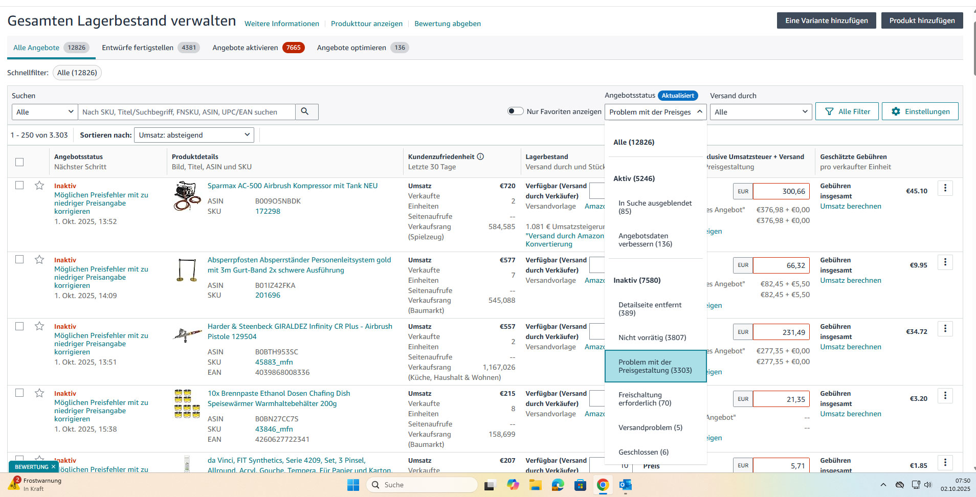Viewport: 976px width, 497px height.
Task: Open three-dot menu for Brennpaste row
Action: (945, 396)
